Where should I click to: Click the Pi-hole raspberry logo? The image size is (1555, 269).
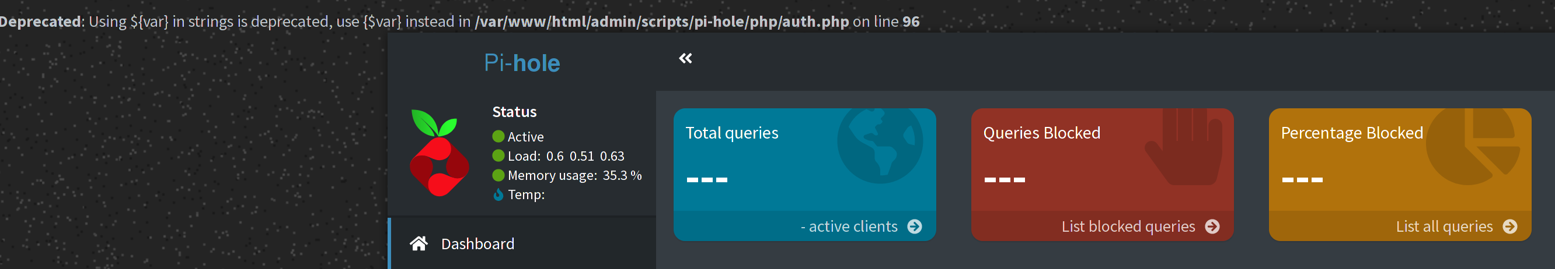439,153
